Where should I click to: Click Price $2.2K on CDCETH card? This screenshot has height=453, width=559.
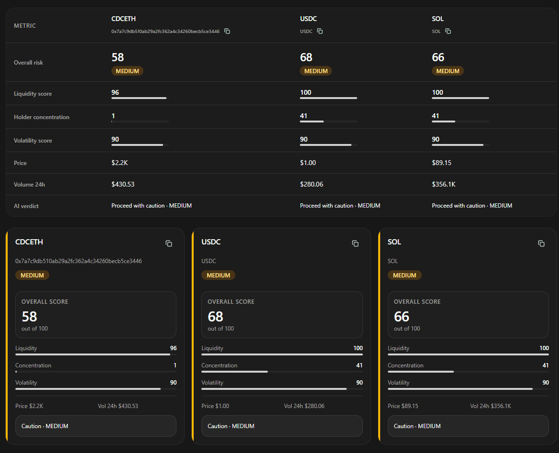tap(29, 406)
